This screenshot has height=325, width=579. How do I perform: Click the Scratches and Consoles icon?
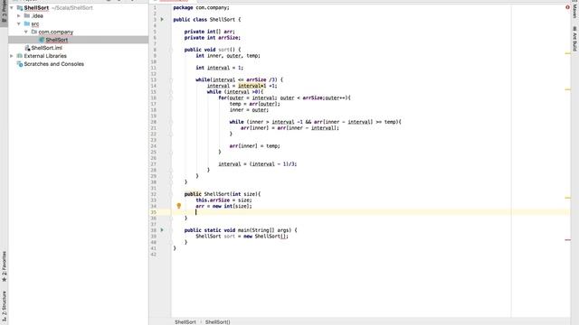20,64
